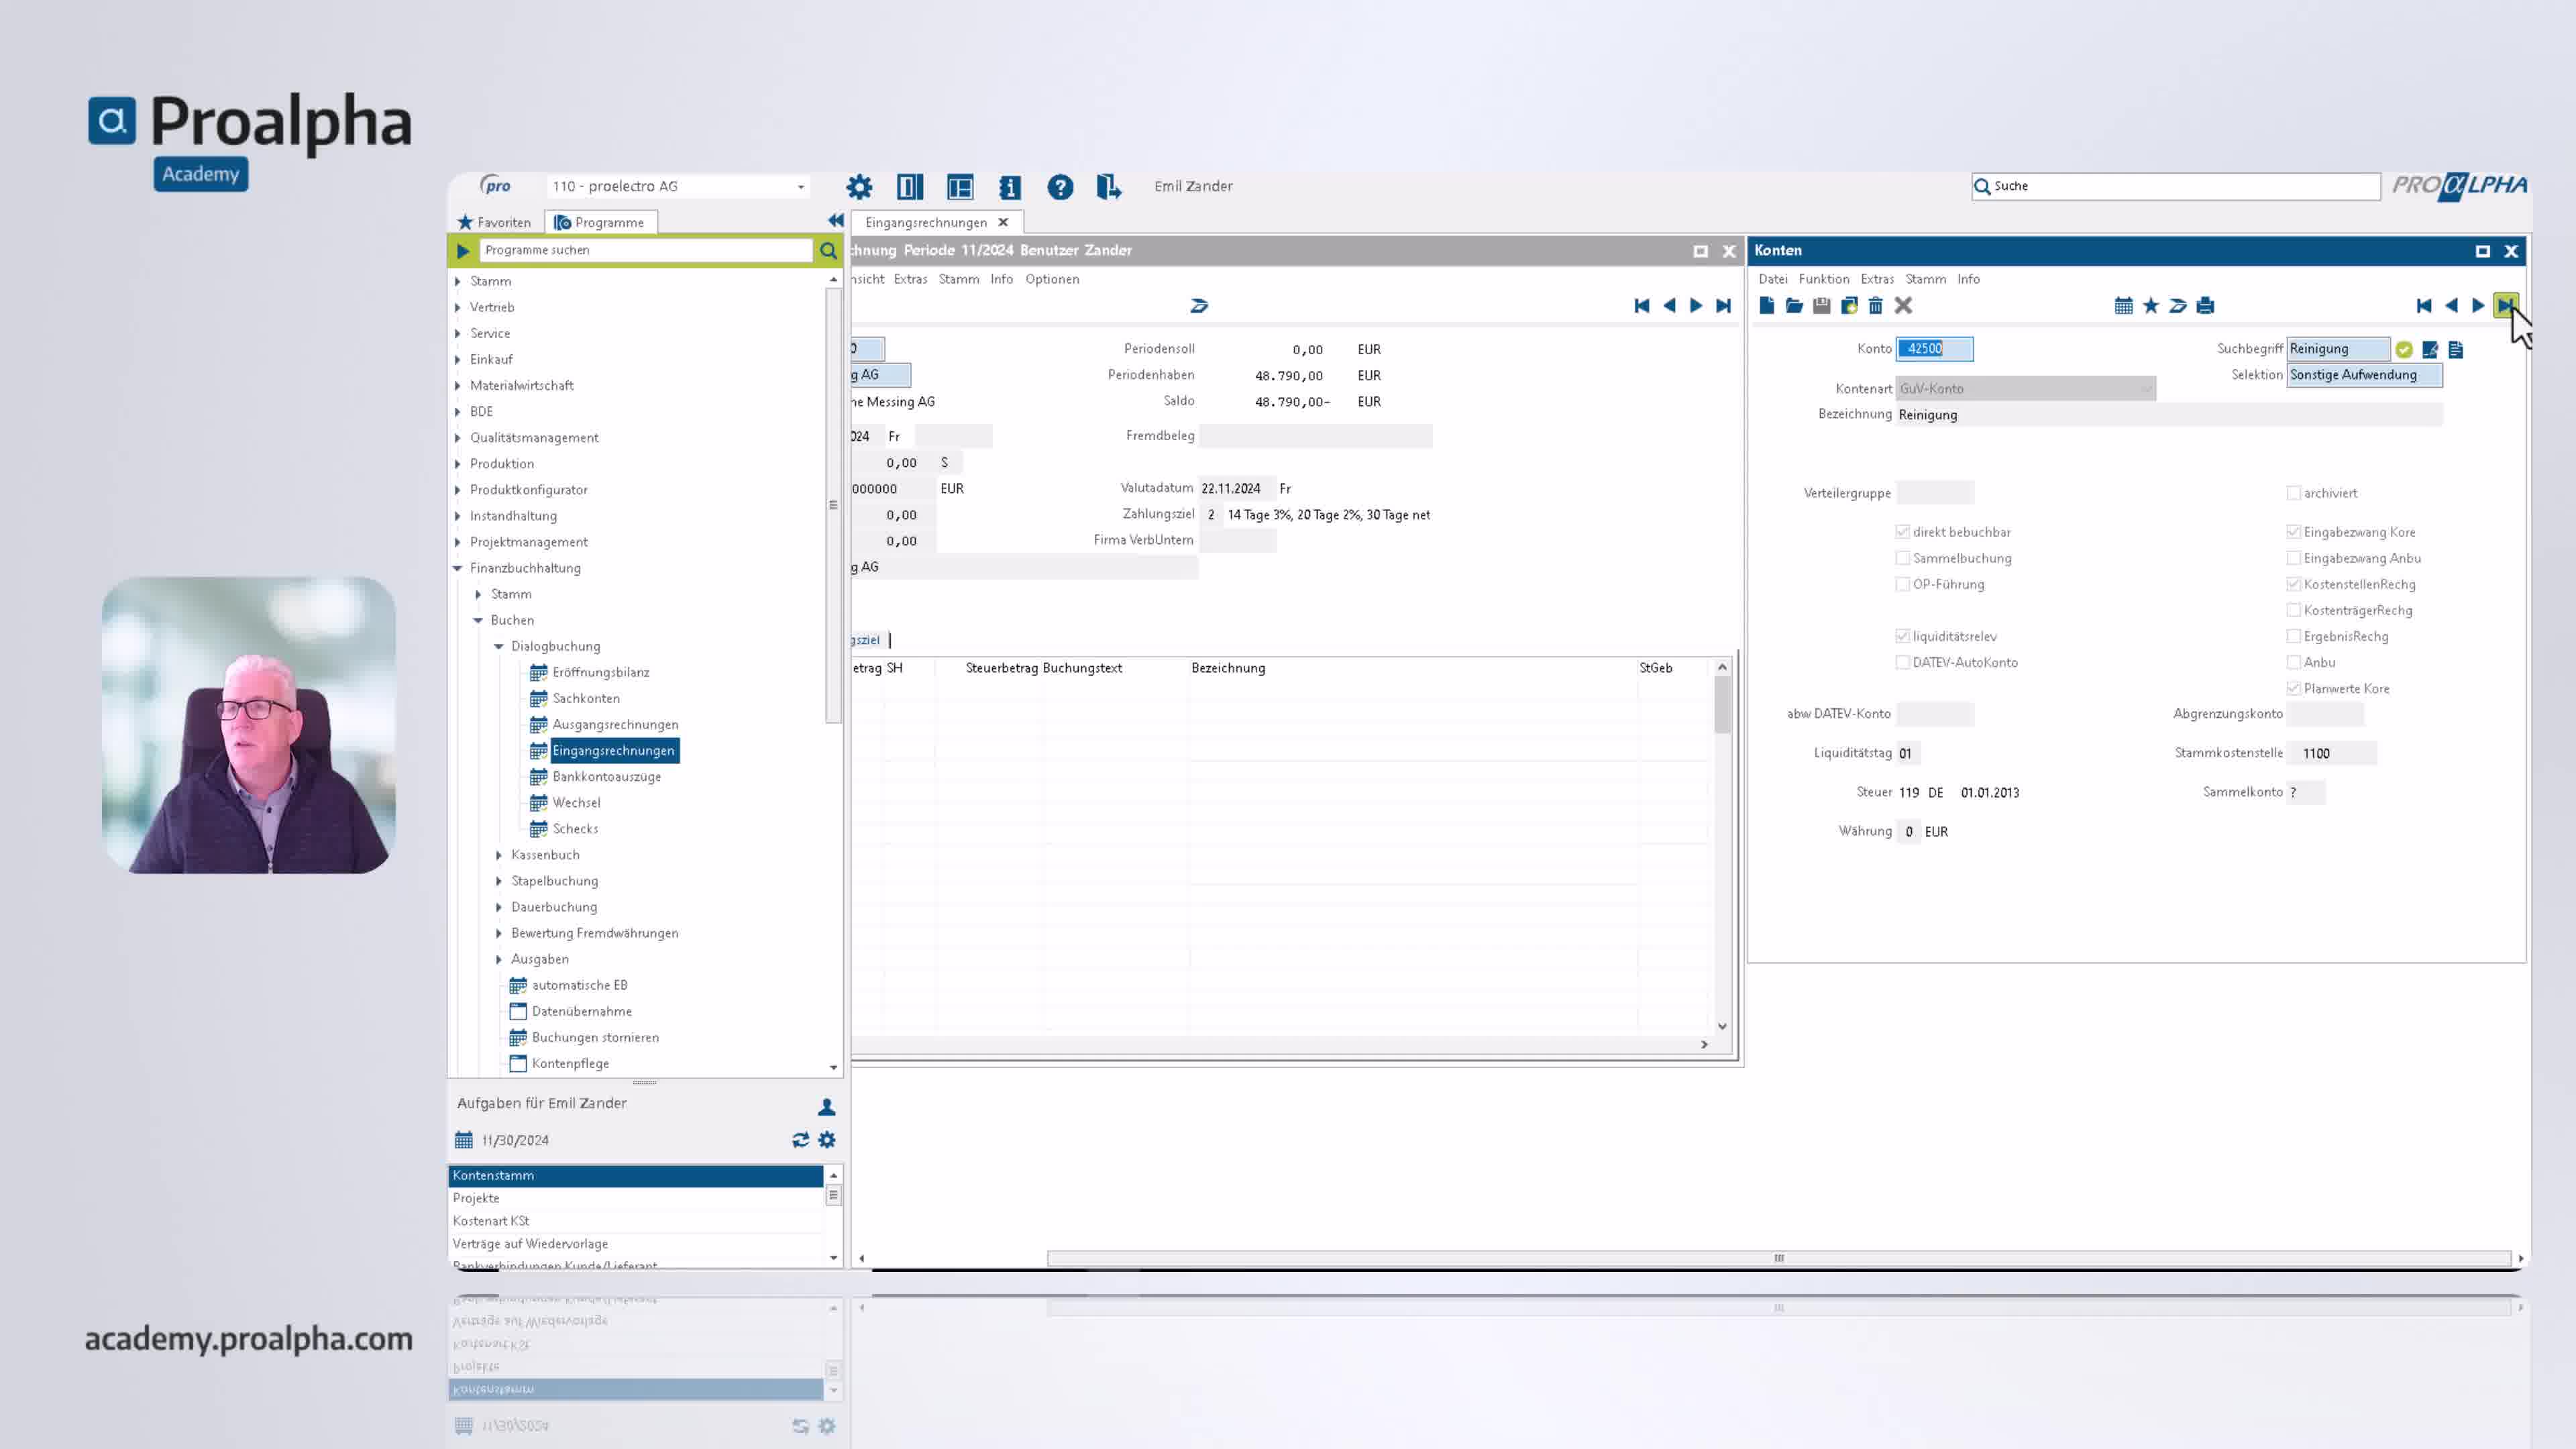2576x1449 pixels.
Task: Click the Suche search input field
Action: pyautogui.click(x=2176, y=186)
